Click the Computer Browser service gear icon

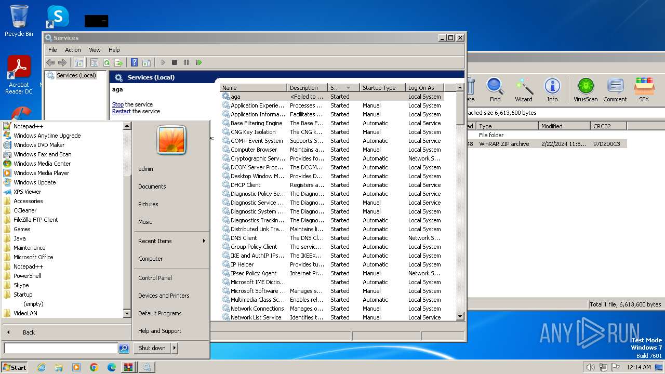coord(225,150)
